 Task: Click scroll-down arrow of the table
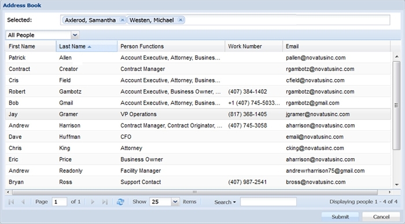click(397, 185)
